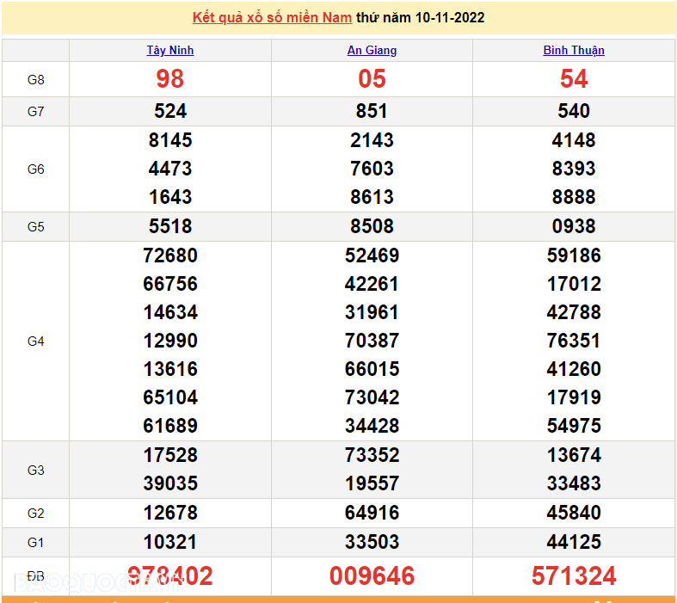
Task: Click Bình Thuận's G8 number 54
Action: coord(574,79)
